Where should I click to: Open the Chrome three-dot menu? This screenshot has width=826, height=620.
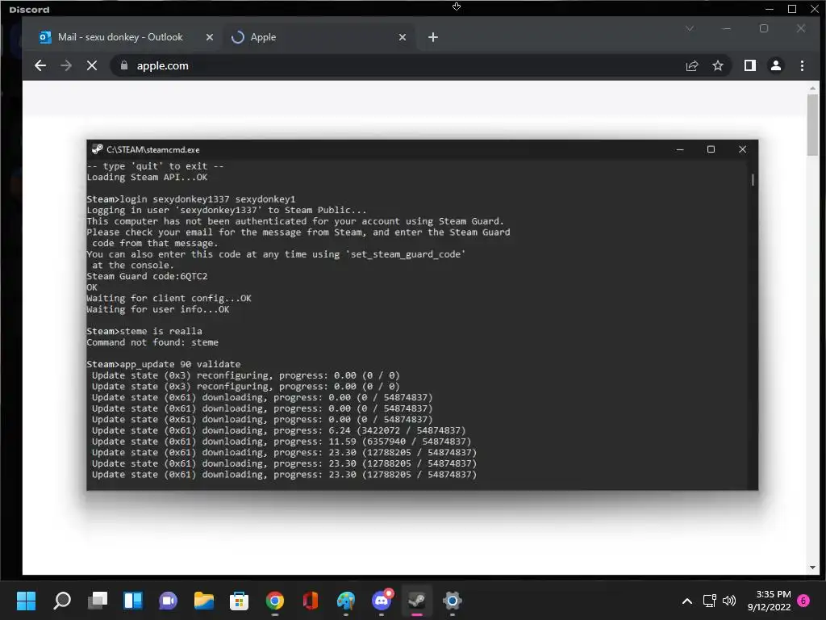coord(802,65)
